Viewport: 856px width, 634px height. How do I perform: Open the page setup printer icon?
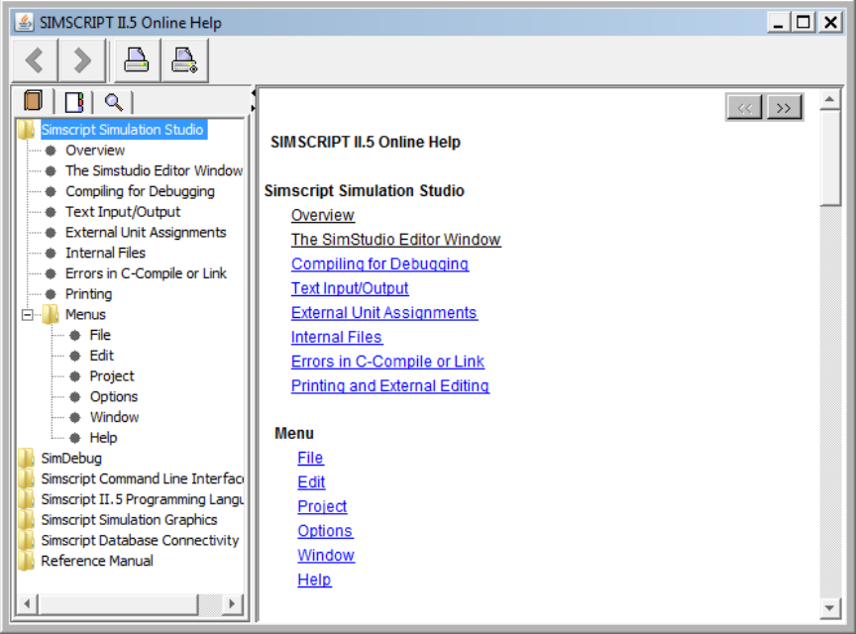pyautogui.click(x=184, y=60)
